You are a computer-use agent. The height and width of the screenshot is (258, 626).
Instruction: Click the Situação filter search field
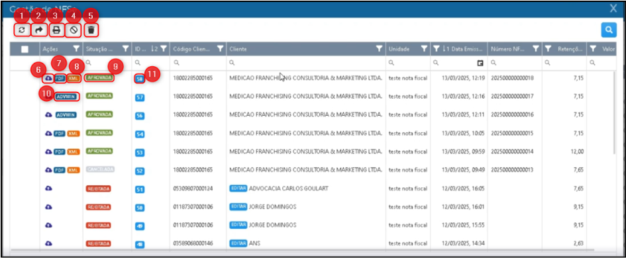107,63
